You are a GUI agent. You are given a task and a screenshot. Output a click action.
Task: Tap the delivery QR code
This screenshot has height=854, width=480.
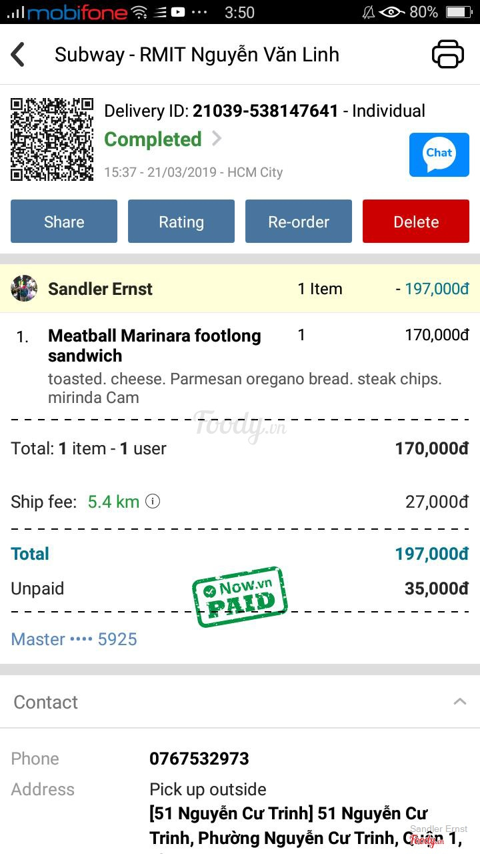tap(52, 139)
